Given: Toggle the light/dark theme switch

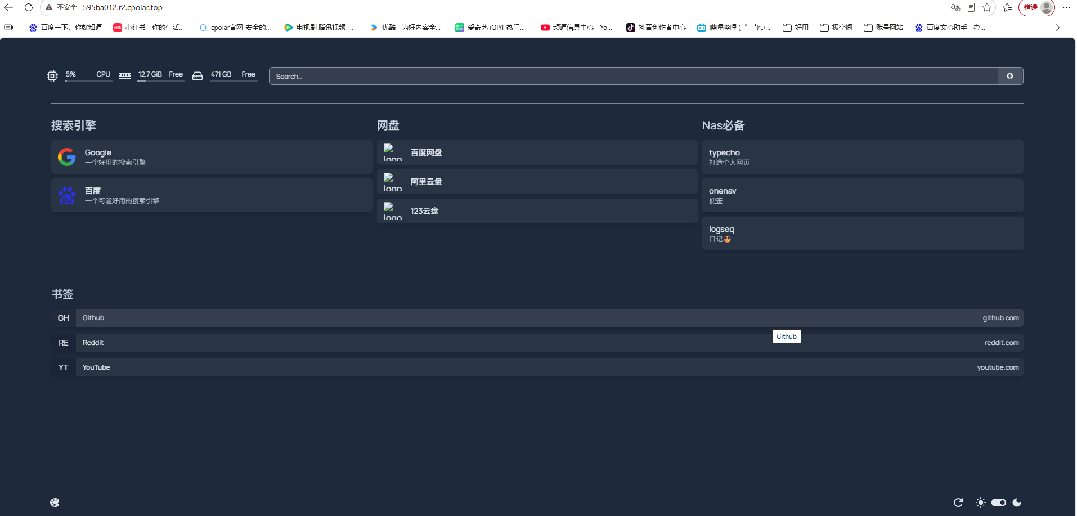Looking at the screenshot, I should click(x=999, y=502).
